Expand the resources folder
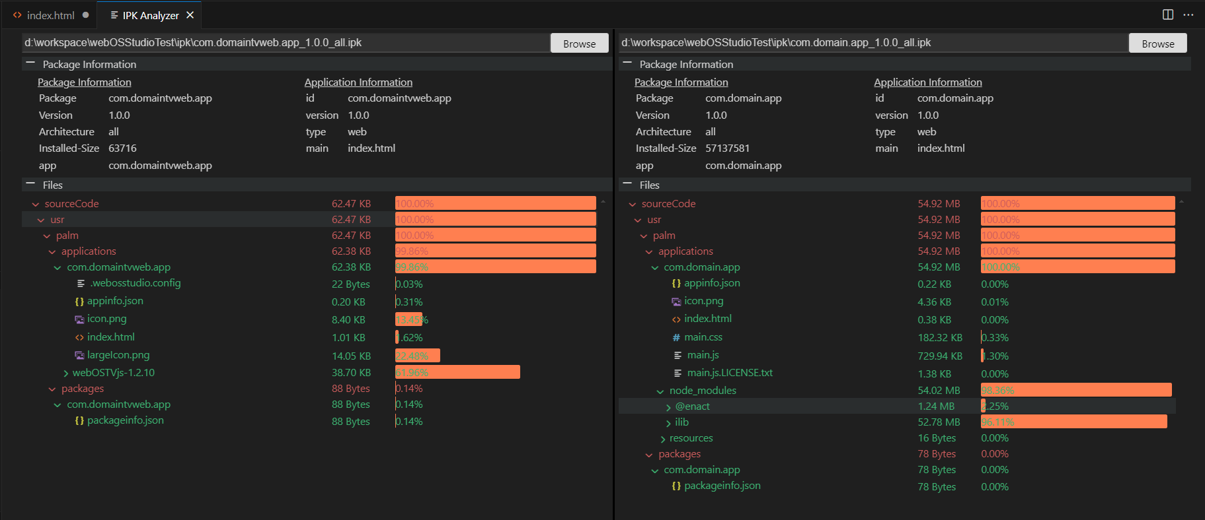 click(662, 439)
